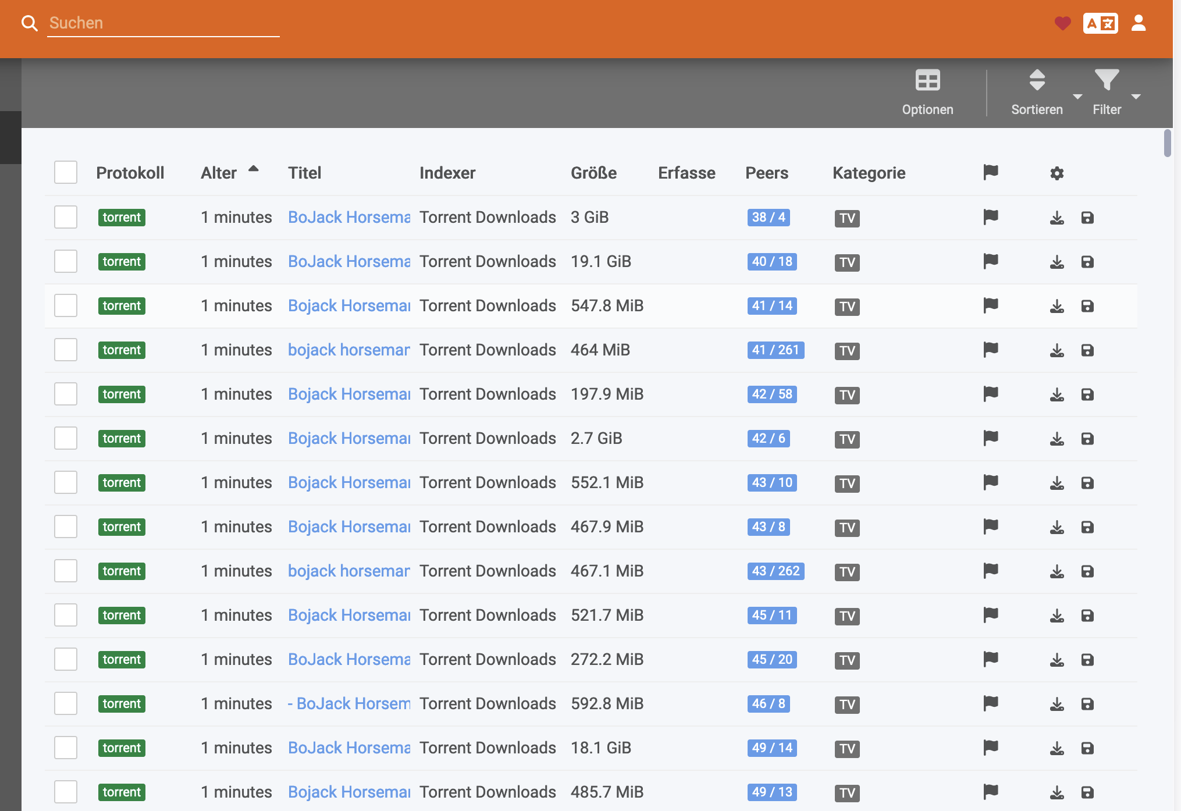Open the user account icon
This screenshot has height=811, width=1181.
(1139, 23)
